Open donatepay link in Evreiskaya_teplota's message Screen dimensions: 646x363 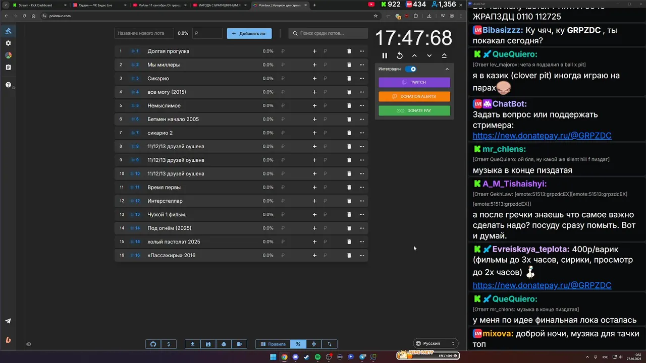point(542,285)
